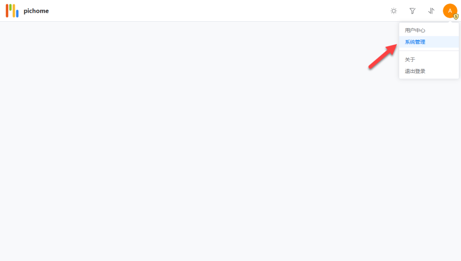Collapse the account dropdown via the avatar
Image resolution: width=461 pixels, height=261 pixels.
(x=450, y=11)
